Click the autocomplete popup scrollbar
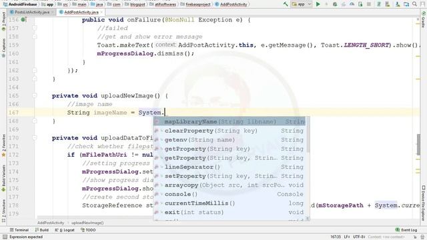The image size is (427, 240). [x=308, y=135]
